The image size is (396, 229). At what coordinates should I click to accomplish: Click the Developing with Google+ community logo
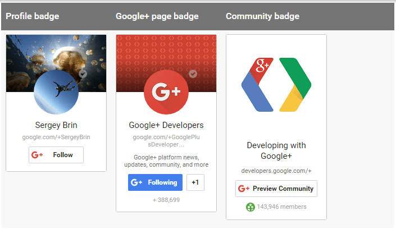(276, 85)
